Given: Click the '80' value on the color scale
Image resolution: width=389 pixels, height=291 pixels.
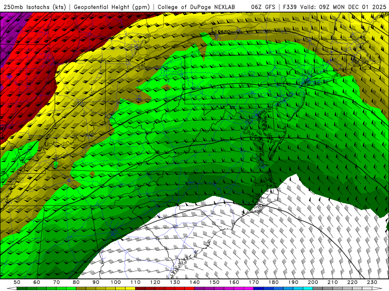Looking at the screenshot, I should pos(76,282).
